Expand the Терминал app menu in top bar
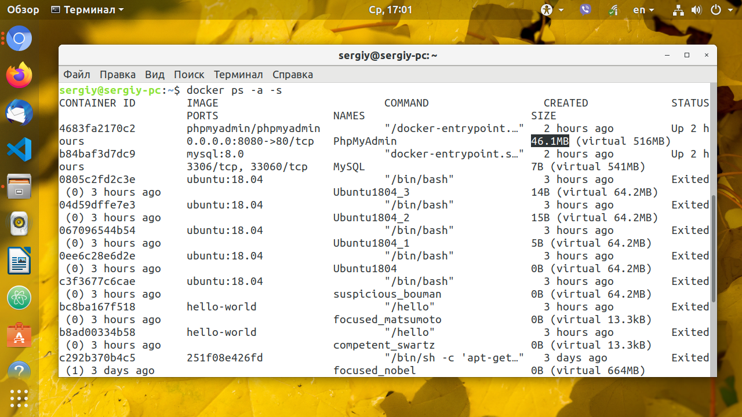742x417 pixels. [87, 10]
